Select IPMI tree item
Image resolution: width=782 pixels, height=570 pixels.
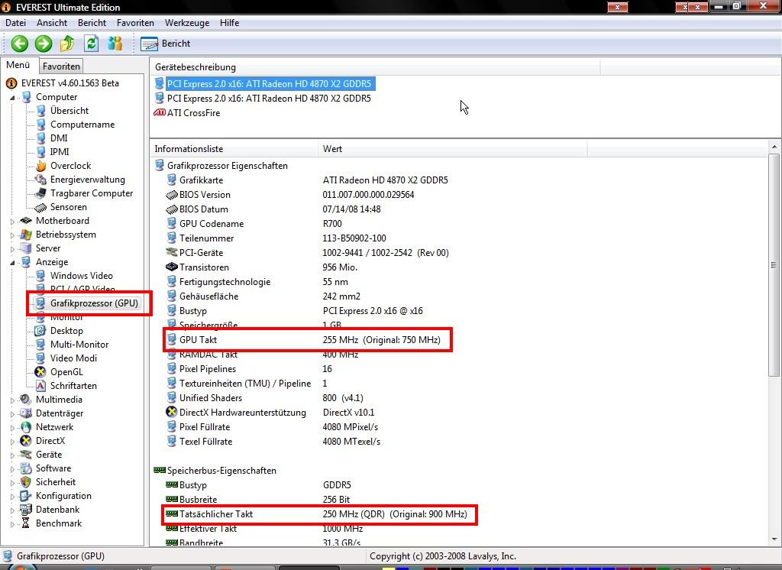pyautogui.click(x=60, y=152)
